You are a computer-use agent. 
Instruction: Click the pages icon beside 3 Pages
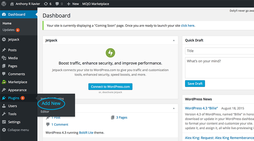pos(113,117)
